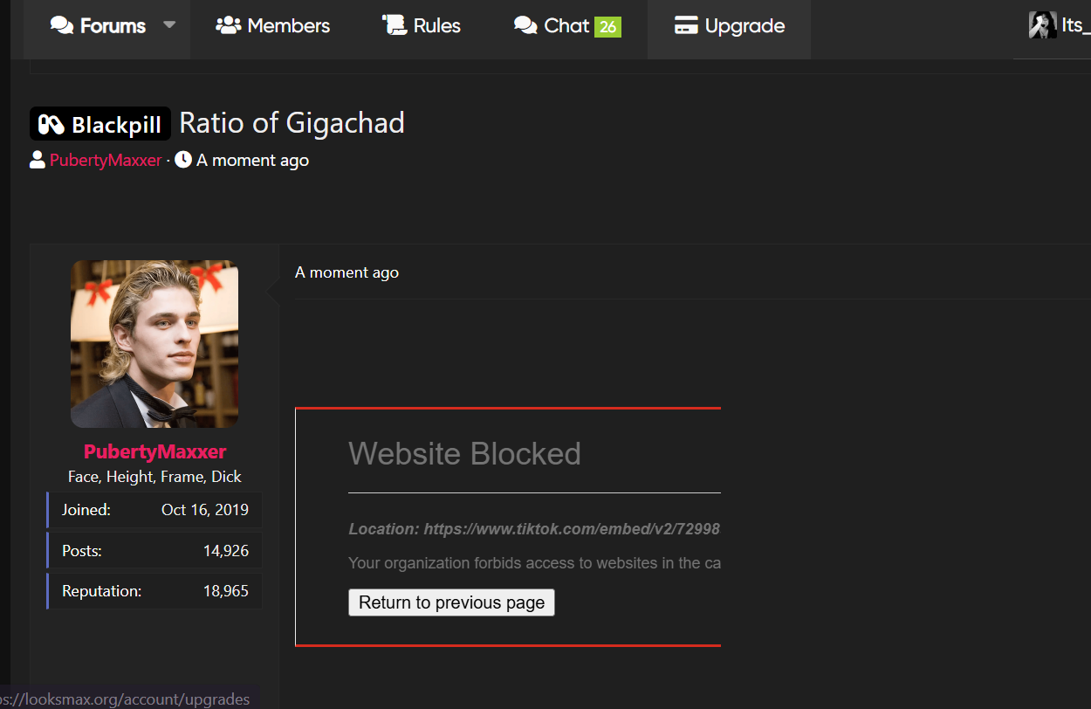The width and height of the screenshot is (1091, 709).
Task: Click the pink PubertyMaxxer name below avatar
Action: coord(154,451)
